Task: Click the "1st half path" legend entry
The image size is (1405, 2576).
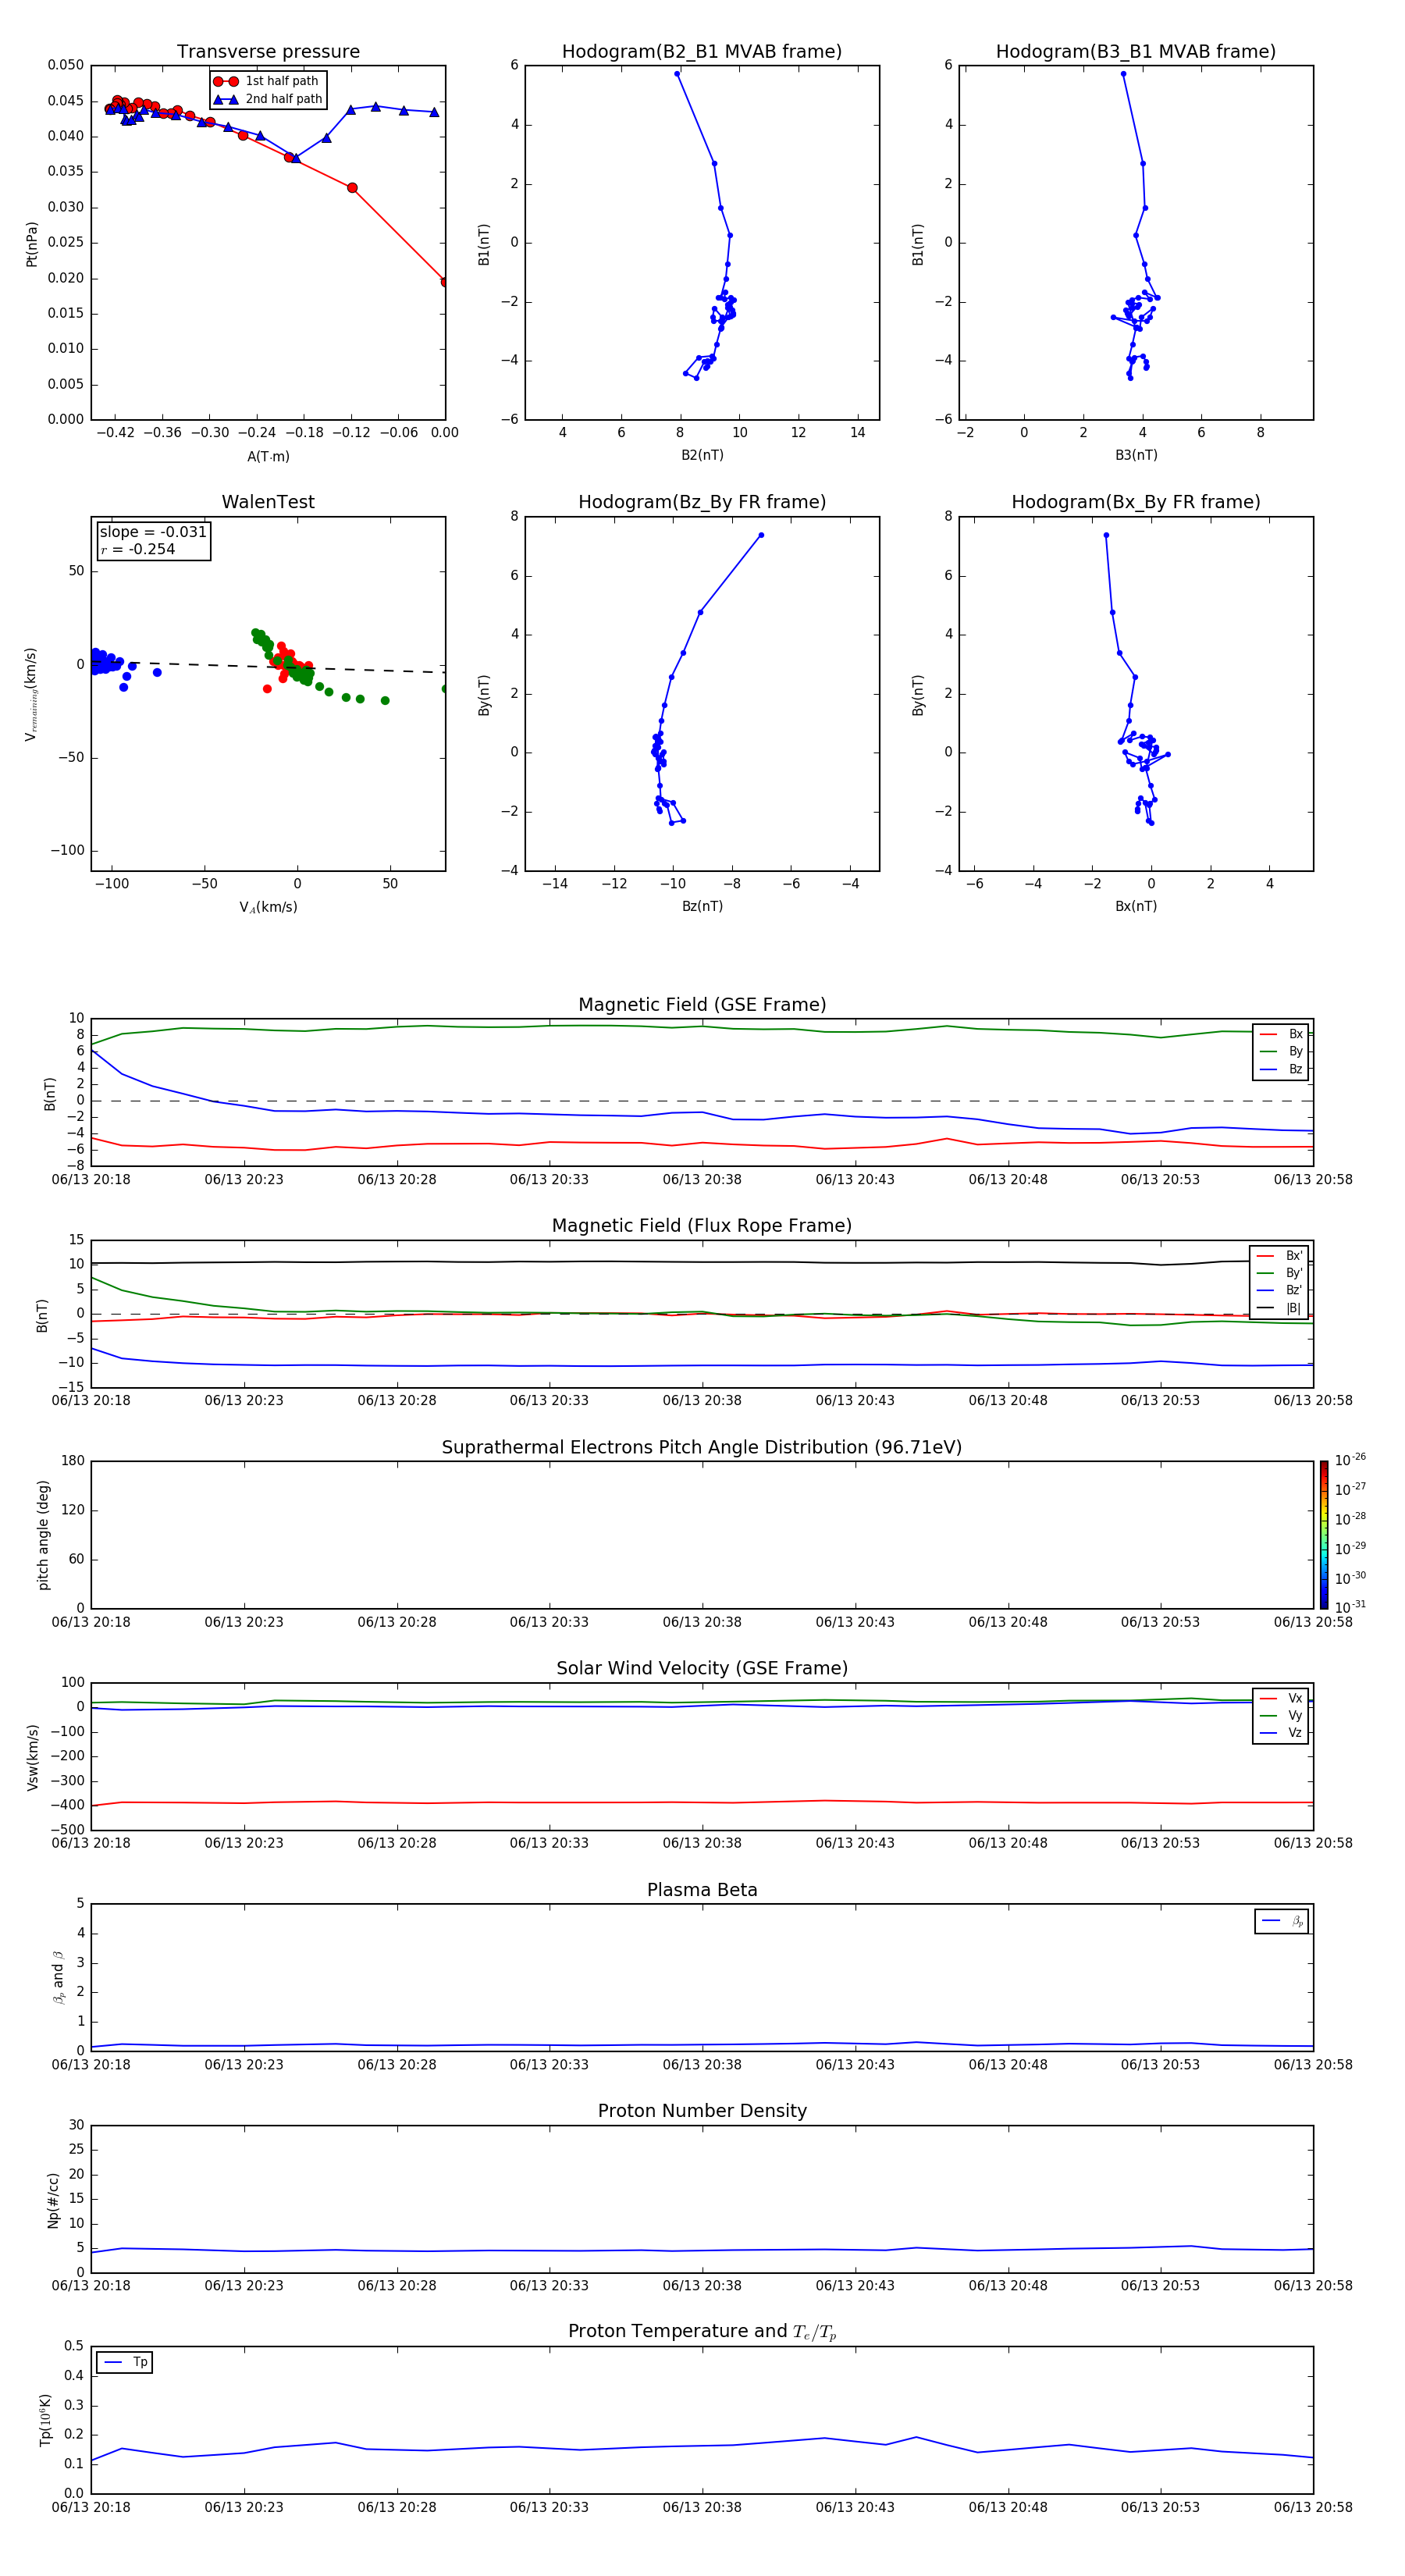Action: click(x=267, y=81)
